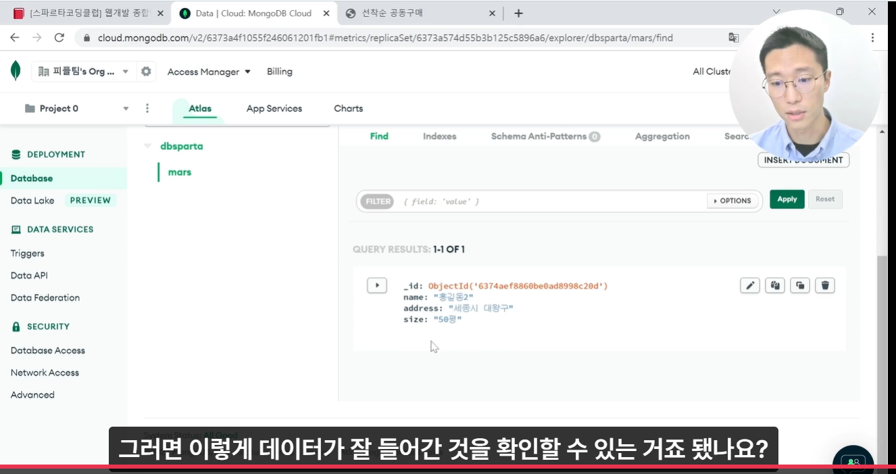The width and height of the screenshot is (896, 474).
Task: Close the 스파르타코딩클럽 tab
Action: 160,14
